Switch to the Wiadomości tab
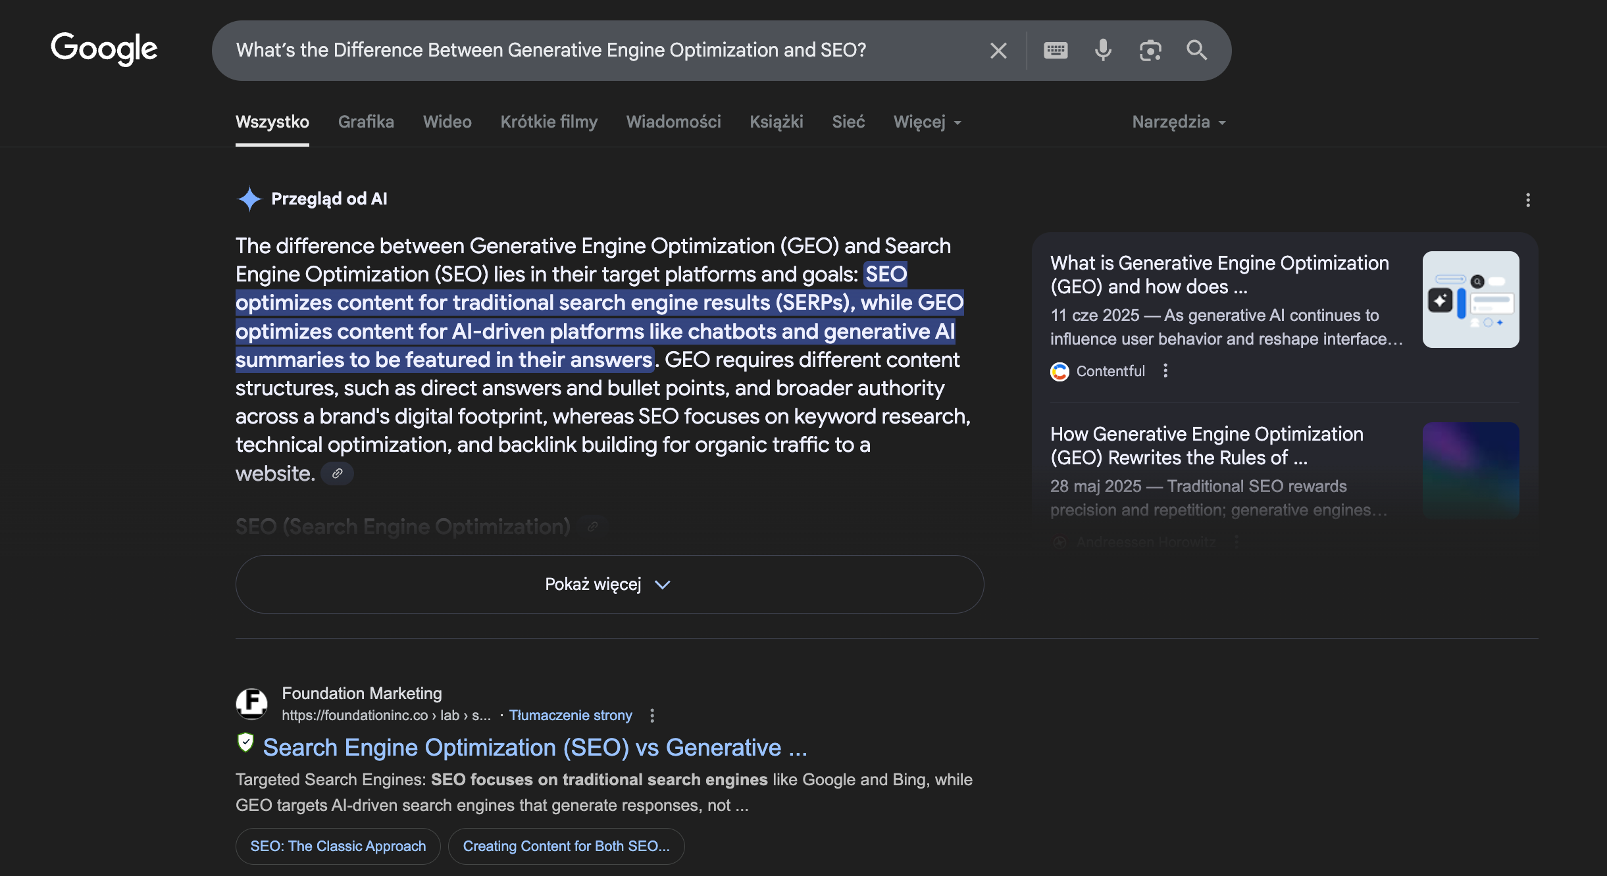Image resolution: width=1607 pixels, height=876 pixels. coord(673,122)
